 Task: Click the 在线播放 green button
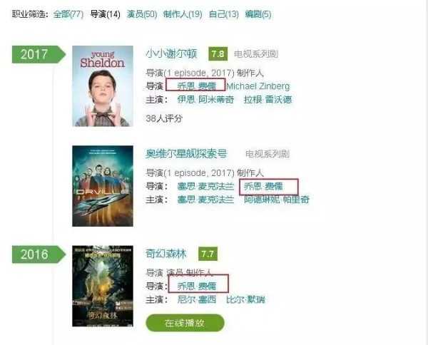[185, 323]
